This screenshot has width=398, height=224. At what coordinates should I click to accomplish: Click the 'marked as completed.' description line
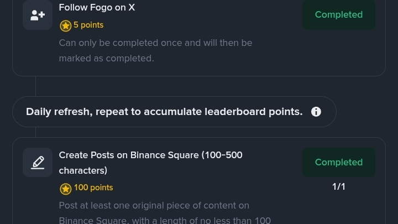click(106, 59)
